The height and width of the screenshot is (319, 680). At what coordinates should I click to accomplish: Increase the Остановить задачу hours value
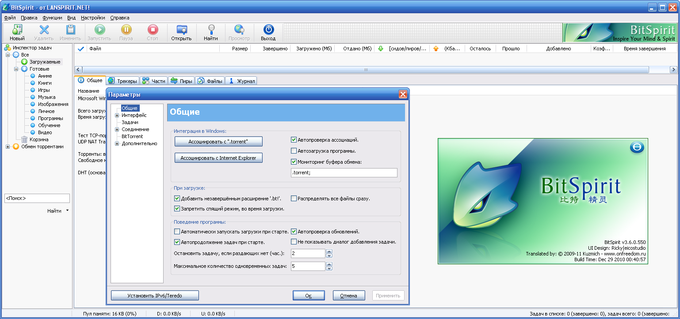[x=329, y=251]
